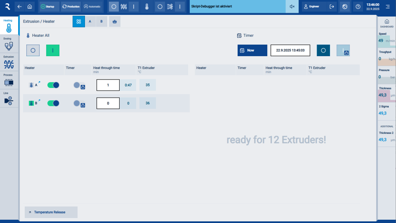Open the Dosing section in sidebar
This screenshot has height=223, width=396.
coord(9,45)
